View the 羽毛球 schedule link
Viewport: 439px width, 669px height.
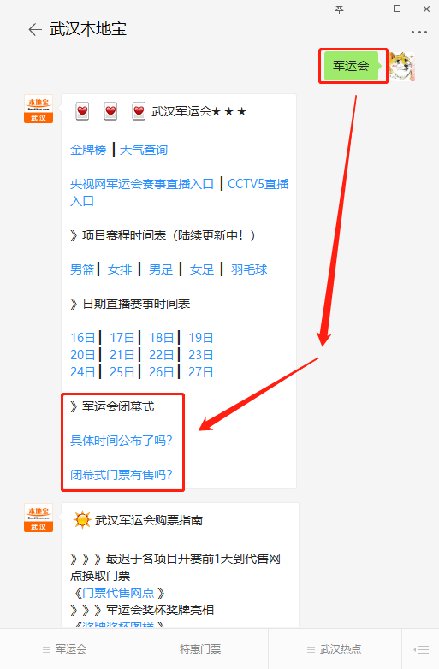[x=249, y=269]
